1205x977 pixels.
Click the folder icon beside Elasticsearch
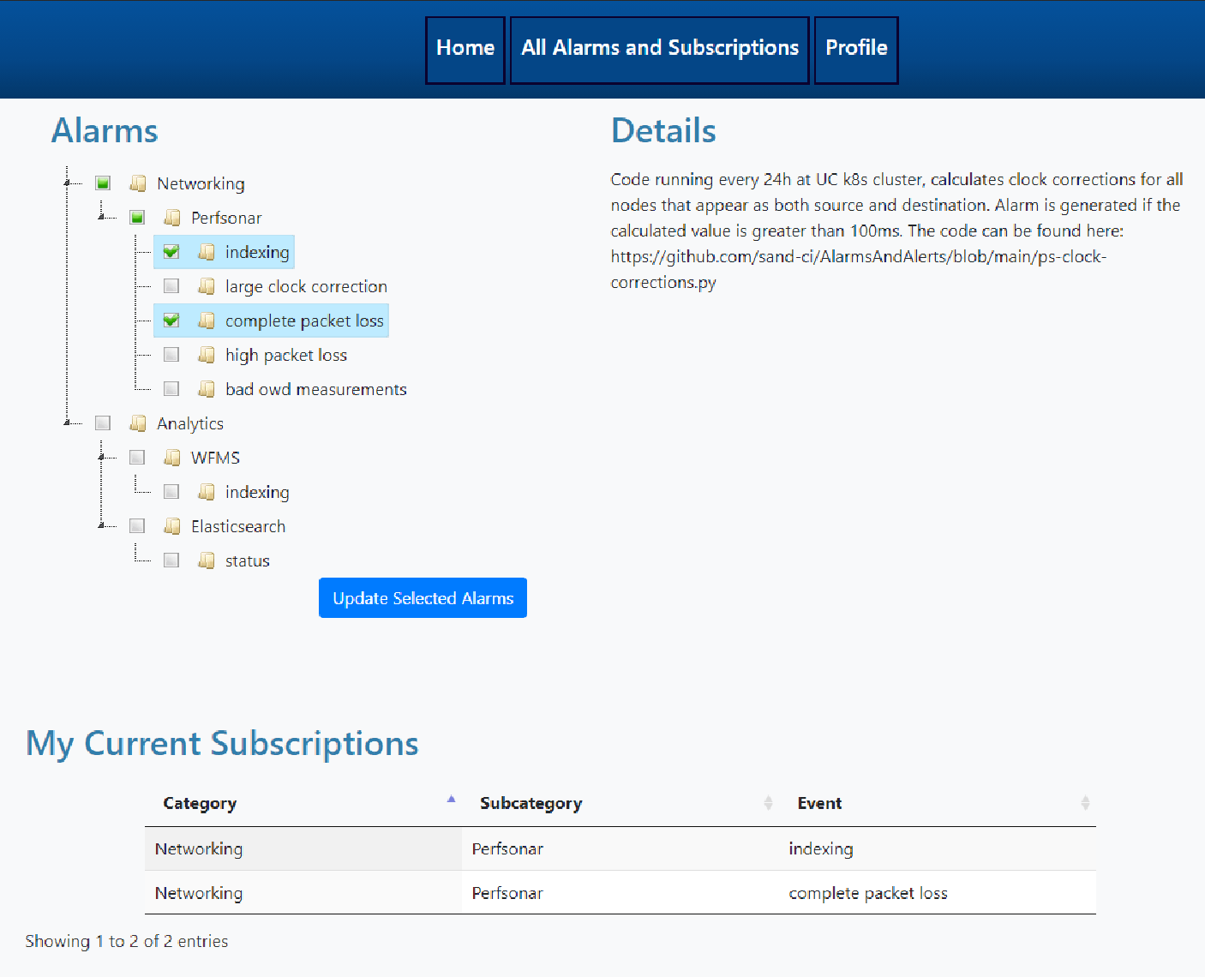(x=171, y=526)
